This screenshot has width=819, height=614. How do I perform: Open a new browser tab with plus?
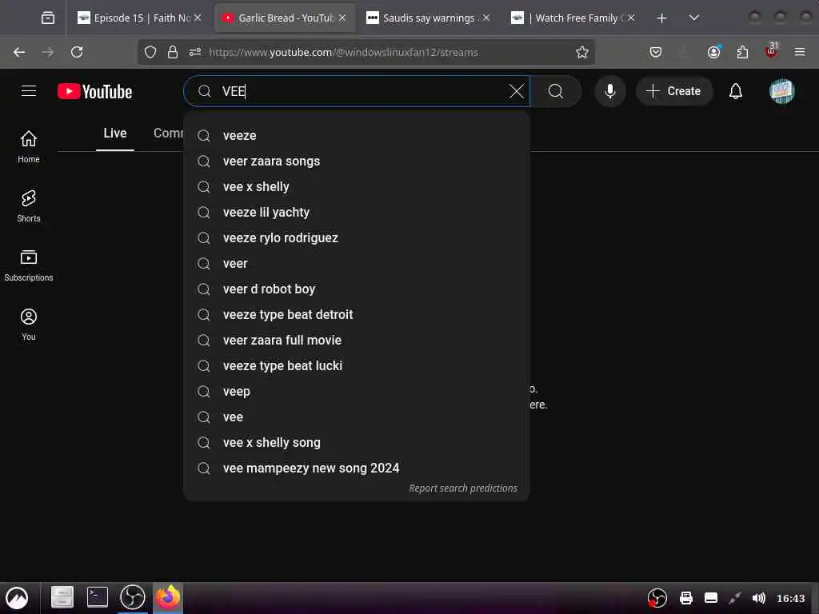click(661, 18)
